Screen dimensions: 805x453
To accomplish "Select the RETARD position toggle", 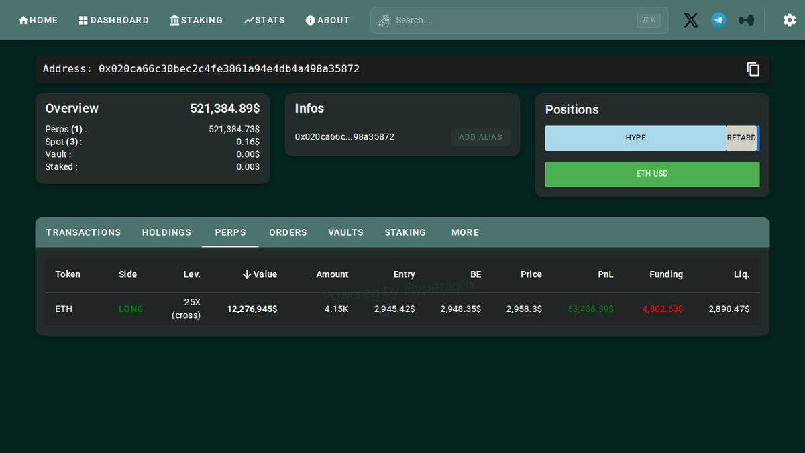I will click(x=741, y=138).
